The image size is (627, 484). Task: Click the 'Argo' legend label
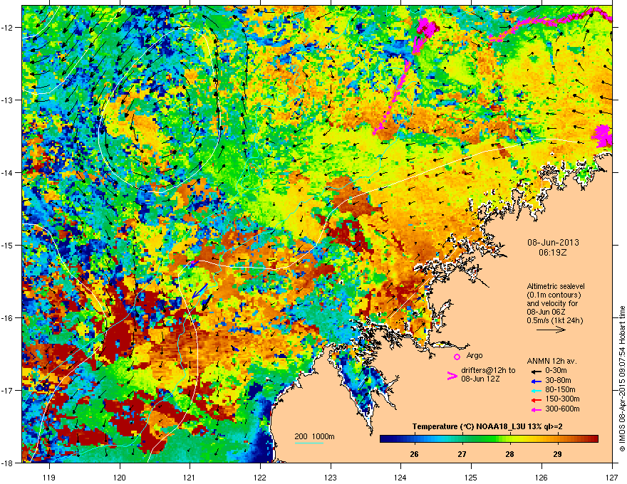point(475,355)
